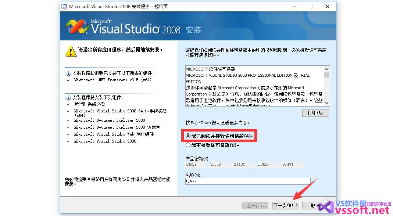This screenshot has height=216, width=393.
Task: Click the license scrollbar up arrow
Action: point(326,69)
